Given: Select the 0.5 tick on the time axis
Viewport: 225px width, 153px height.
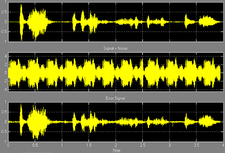Looking at the screenshot, I should coord(35,145).
